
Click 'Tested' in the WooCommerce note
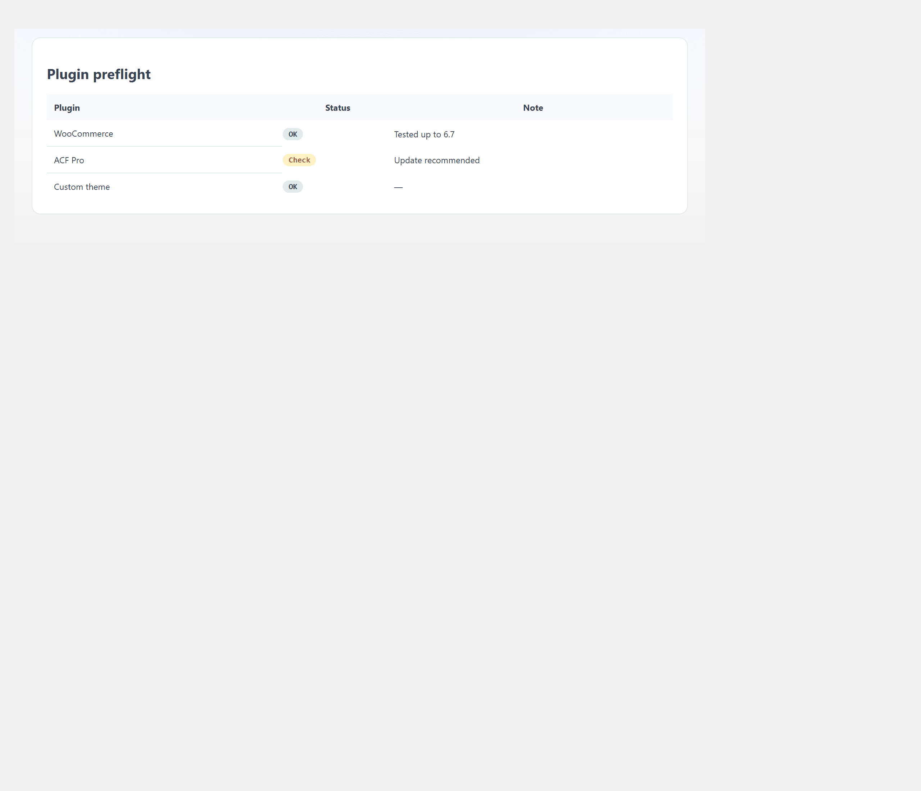pyautogui.click(x=406, y=134)
